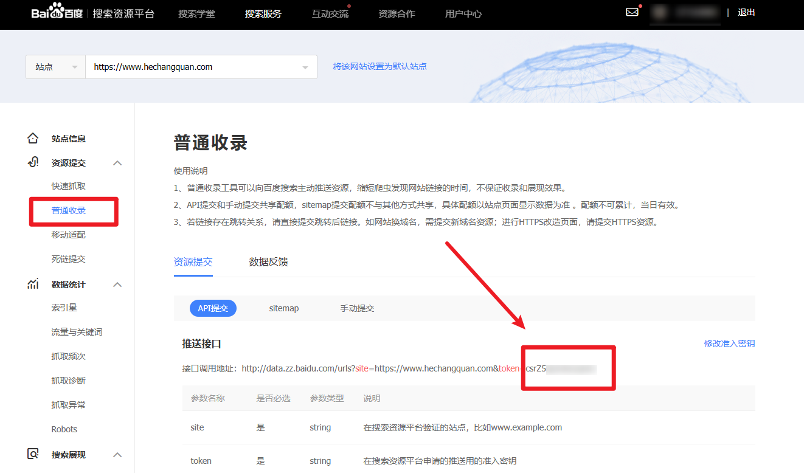Collapse the 数据统计 sidebar section
Screen dimensions: 804x473
point(118,285)
